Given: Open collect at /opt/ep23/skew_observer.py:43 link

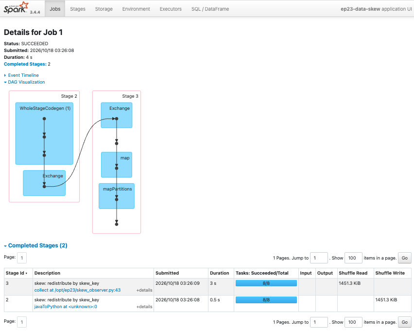Looking at the screenshot, I should pyautogui.click(x=77, y=290).
